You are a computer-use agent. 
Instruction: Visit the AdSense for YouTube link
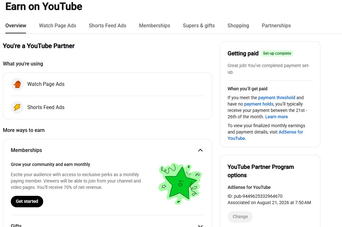265,135
